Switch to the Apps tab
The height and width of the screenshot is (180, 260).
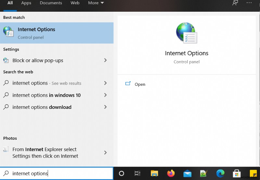pyautogui.click(x=26, y=3)
